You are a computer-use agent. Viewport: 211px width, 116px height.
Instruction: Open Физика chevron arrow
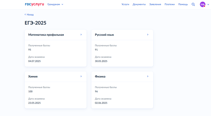148,76
